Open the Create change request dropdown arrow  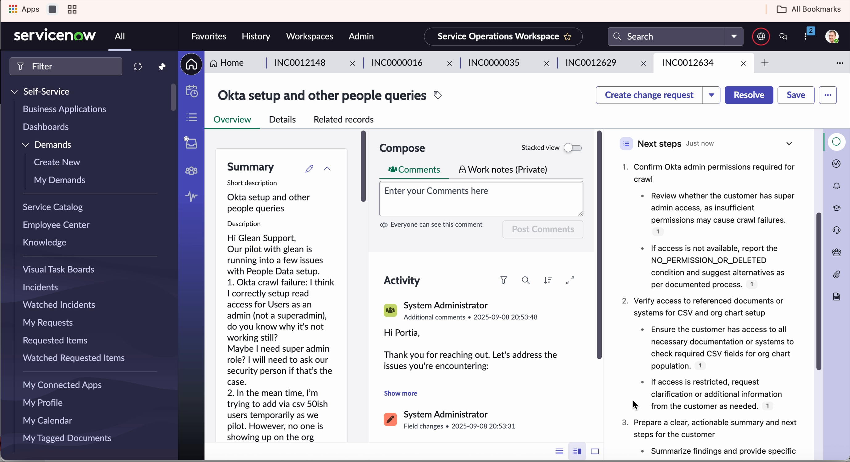tap(712, 95)
